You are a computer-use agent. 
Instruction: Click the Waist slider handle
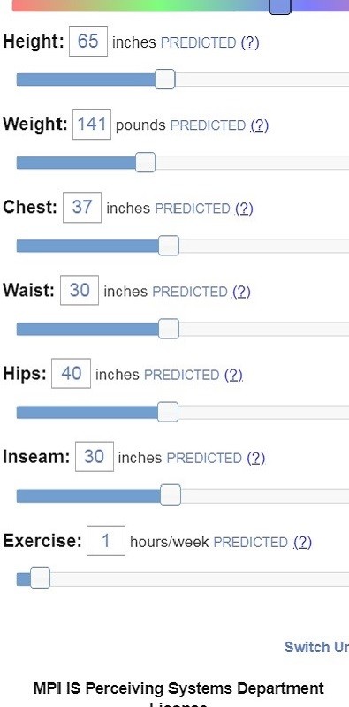(169, 329)
